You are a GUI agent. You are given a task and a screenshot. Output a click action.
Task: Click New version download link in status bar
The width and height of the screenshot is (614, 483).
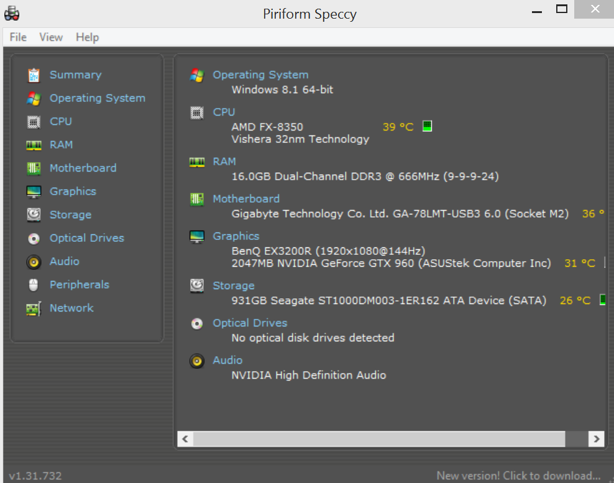pyautogui.click(x=518, y=476)
